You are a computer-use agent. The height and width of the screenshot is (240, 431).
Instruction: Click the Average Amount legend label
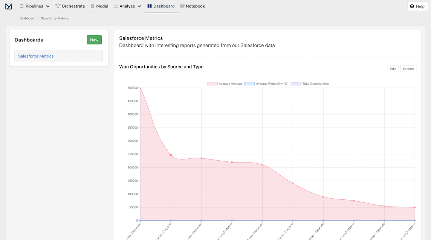230,84
